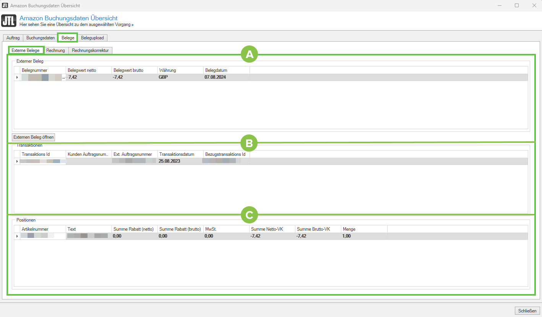Sort by Belegnummer column header
The image size is (542, 317).
click(43, 70)
